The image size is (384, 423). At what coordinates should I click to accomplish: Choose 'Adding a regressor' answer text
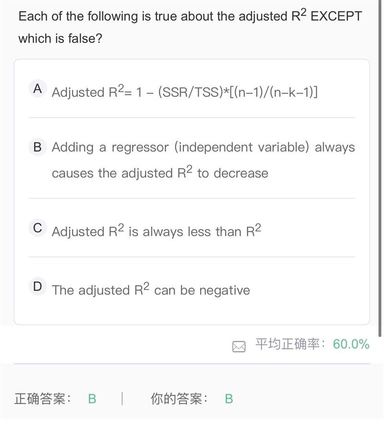coord(204,160)
